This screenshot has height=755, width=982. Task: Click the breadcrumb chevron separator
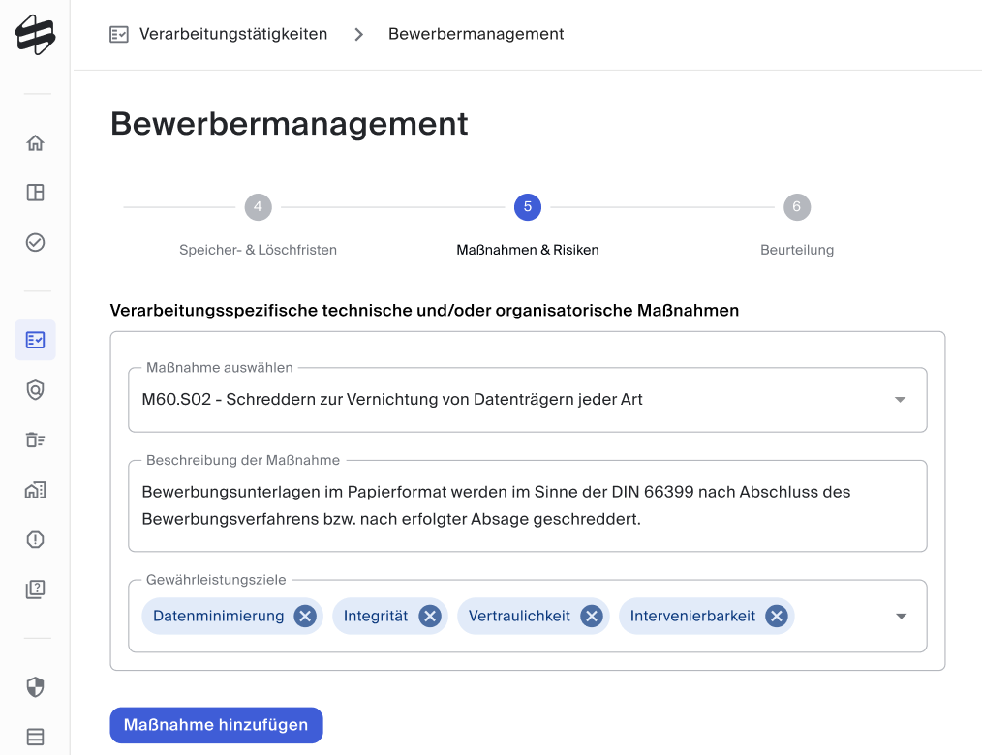click(358, 34)
